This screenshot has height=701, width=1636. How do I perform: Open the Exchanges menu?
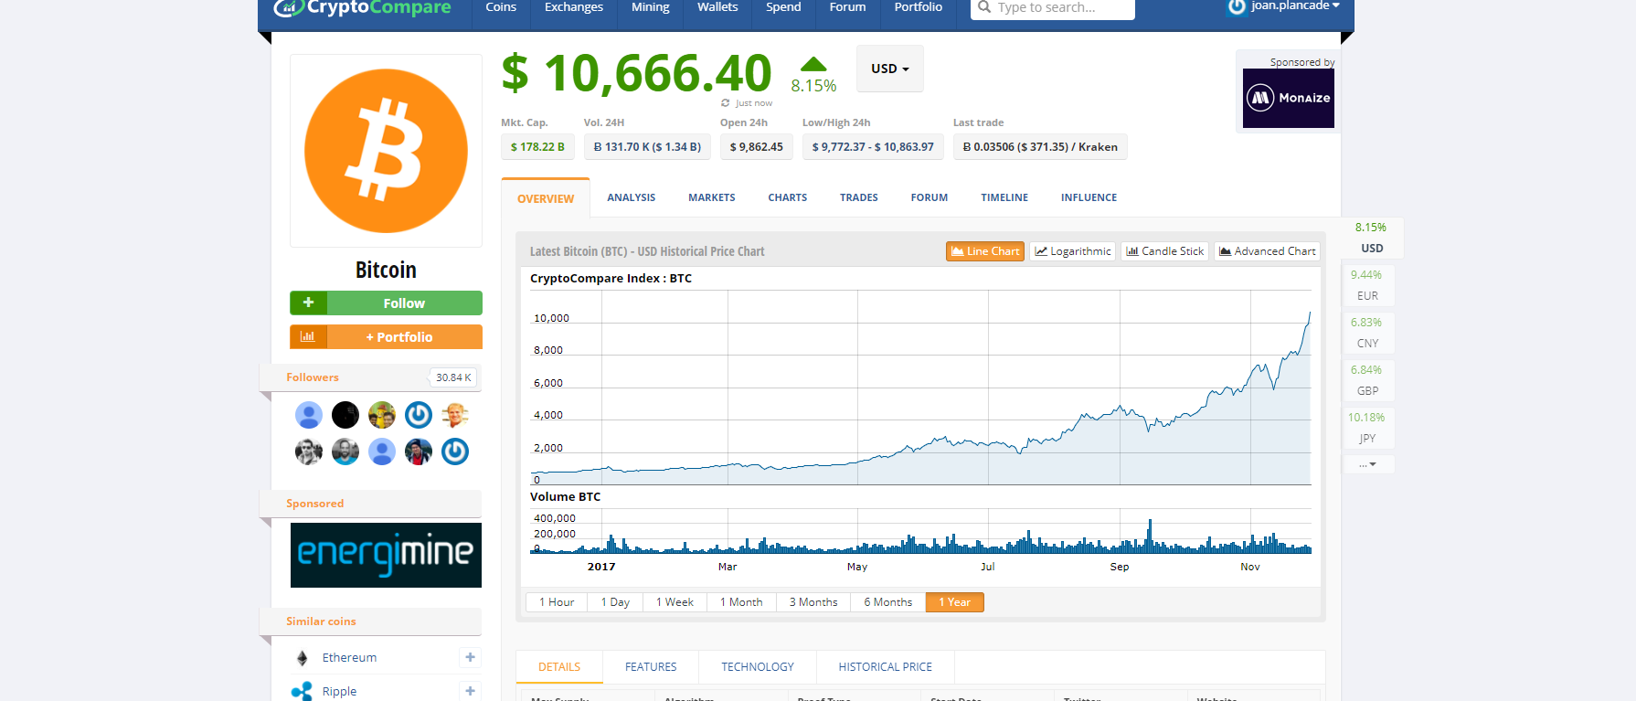point(574,7)
